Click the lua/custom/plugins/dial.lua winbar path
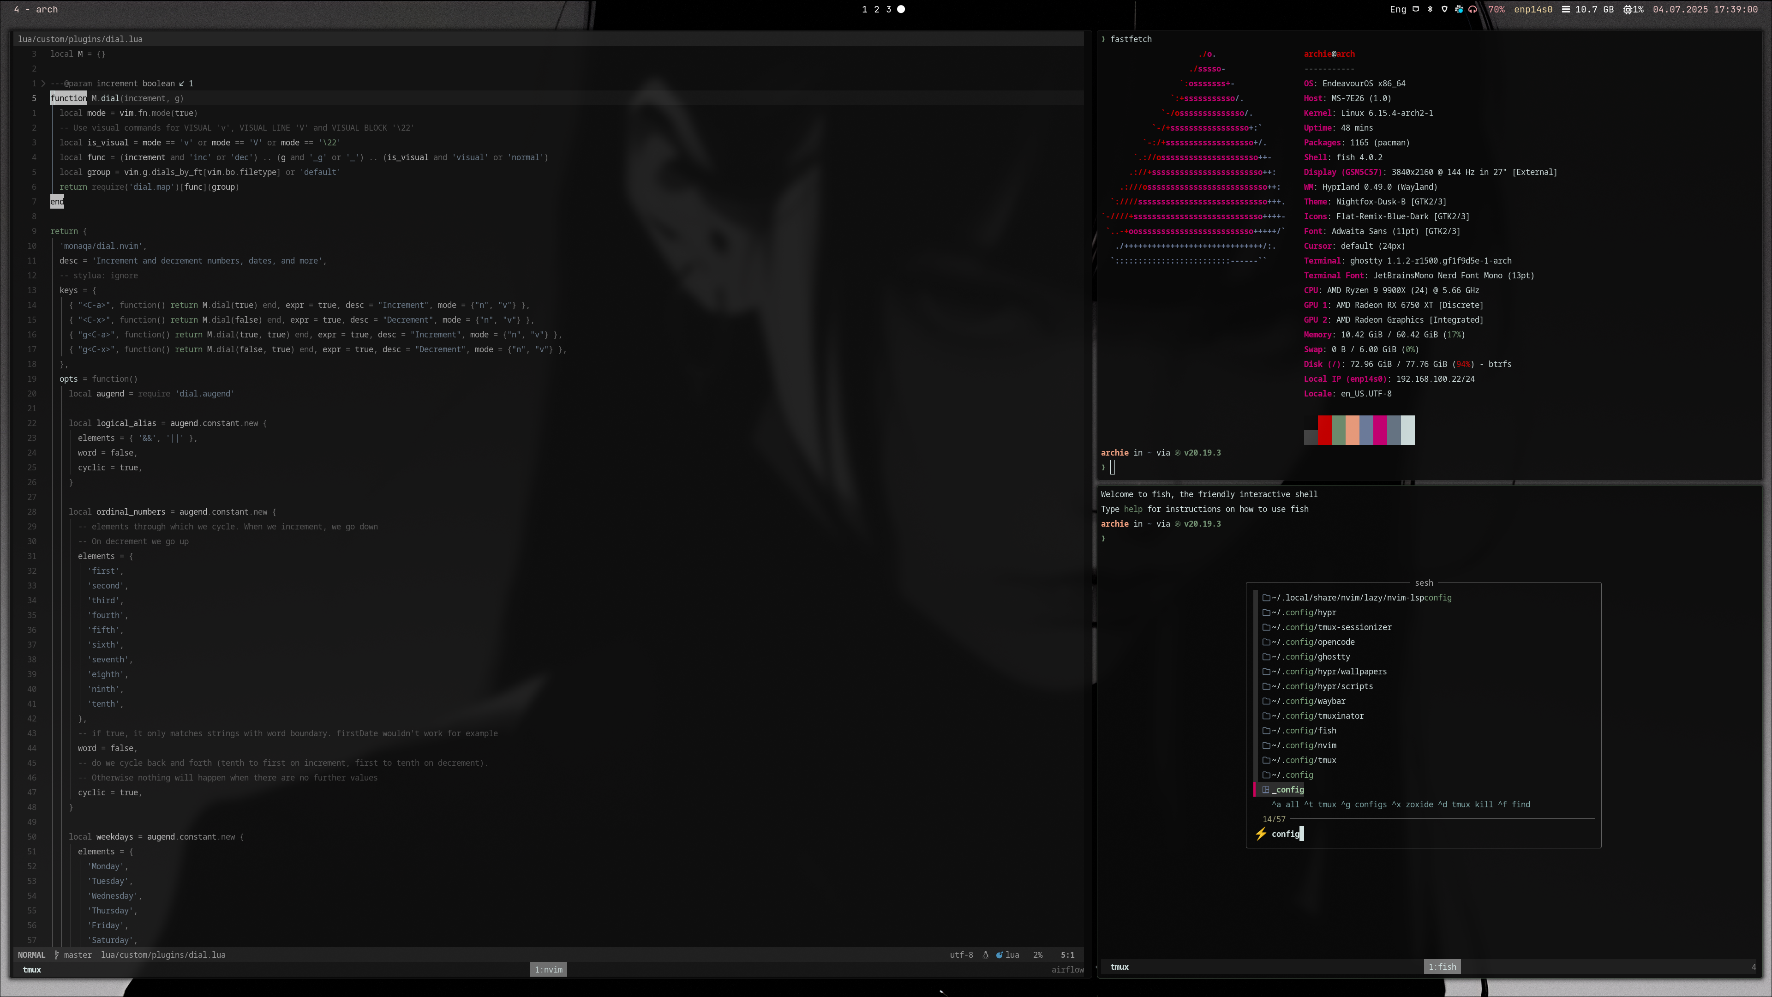 coord(80,38)
